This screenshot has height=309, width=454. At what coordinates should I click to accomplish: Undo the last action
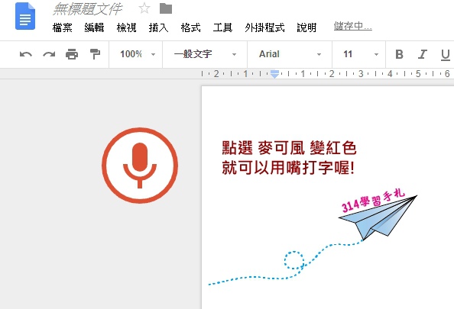[26, 54]
